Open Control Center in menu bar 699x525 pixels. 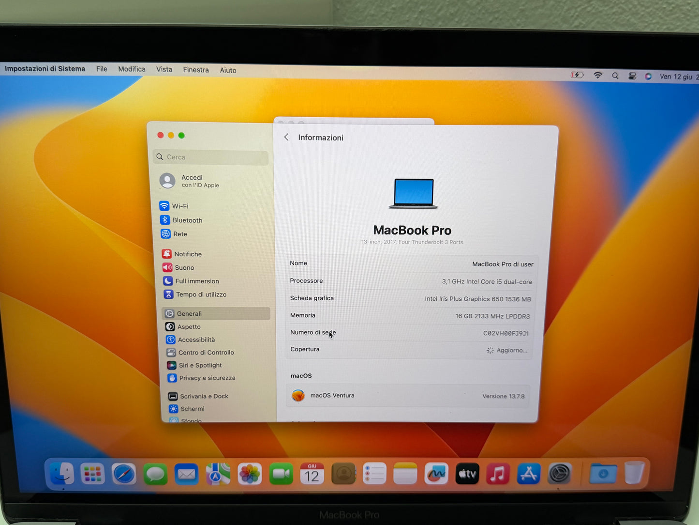(x=632, y=76)
